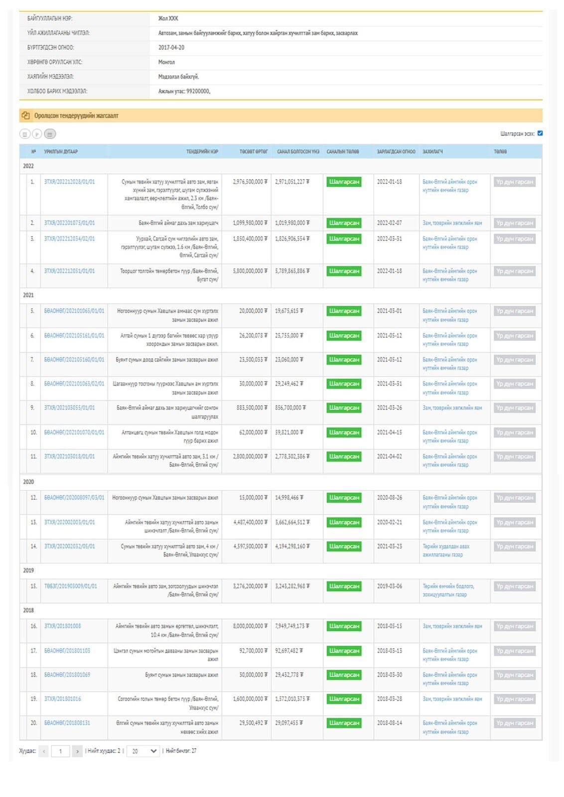
Task: Sort by ТЕНДЕРИЙН НЭР column header
Action: pyautogui.click(x=202, y=151)
